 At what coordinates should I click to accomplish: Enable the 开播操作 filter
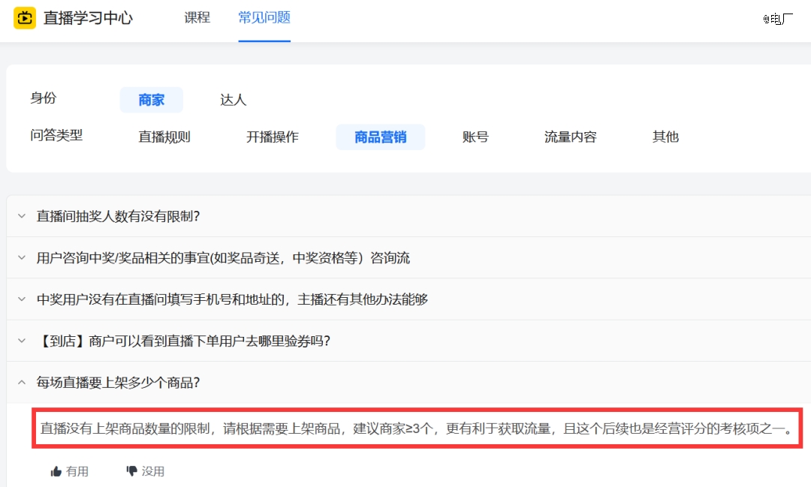tap(273, 137)
